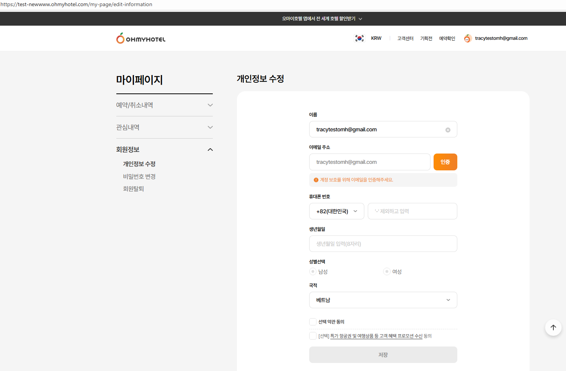
Task: Click the user profile avatar icon
Action: tap(467, 38)
